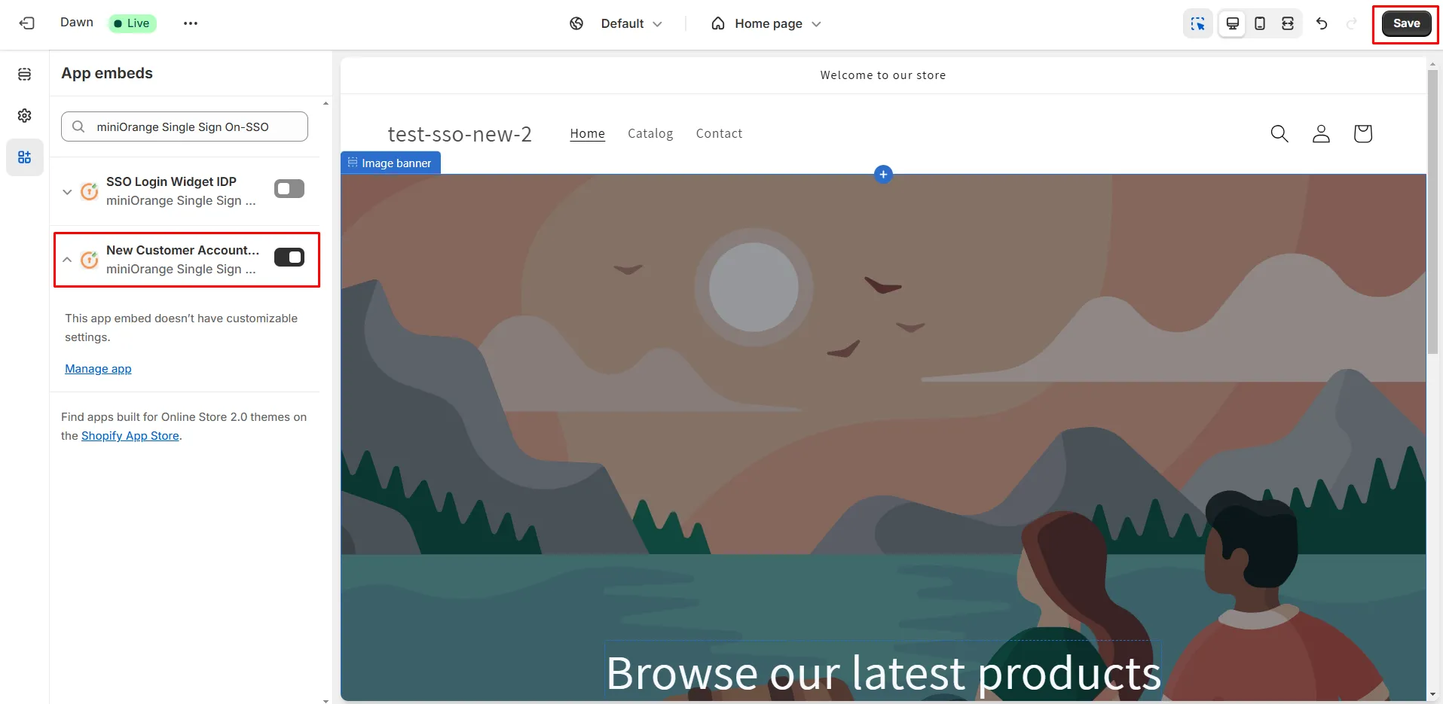Collapse the New Customer Account row
The image size is (1443, 704).
coord(67,260)
